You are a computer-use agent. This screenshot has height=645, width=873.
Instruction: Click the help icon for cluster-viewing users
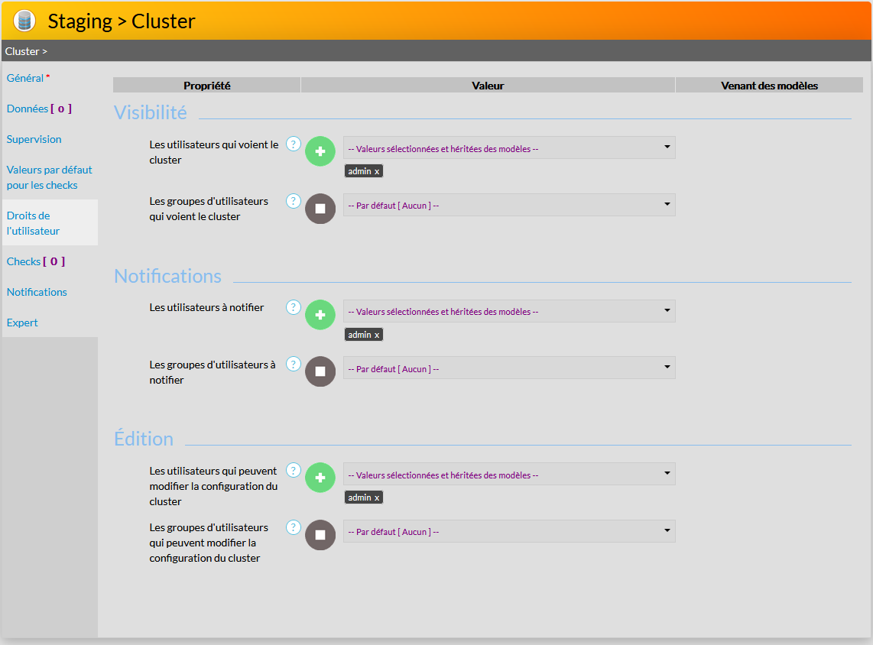[x=294, y=144]
